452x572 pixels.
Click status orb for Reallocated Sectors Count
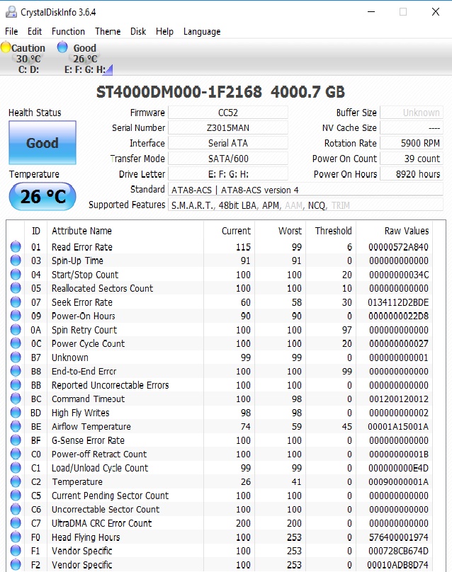pos(16,288)
